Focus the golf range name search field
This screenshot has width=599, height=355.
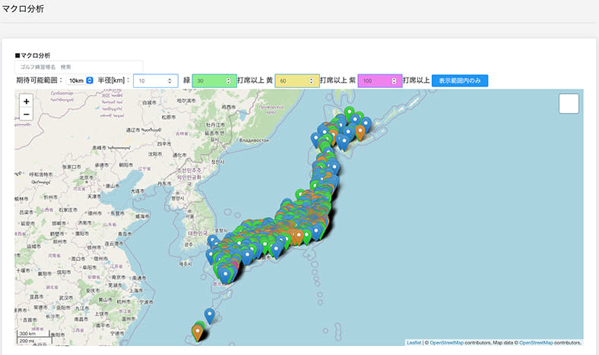pyautogui.click(x=79, y=67)
